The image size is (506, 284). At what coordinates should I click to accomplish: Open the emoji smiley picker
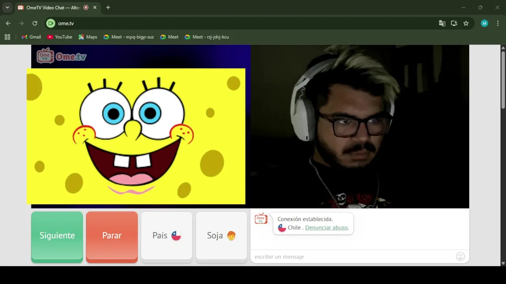pos(460,257)
